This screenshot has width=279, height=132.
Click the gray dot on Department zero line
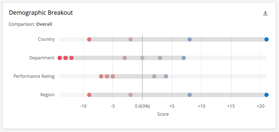[x=142, y=58]
